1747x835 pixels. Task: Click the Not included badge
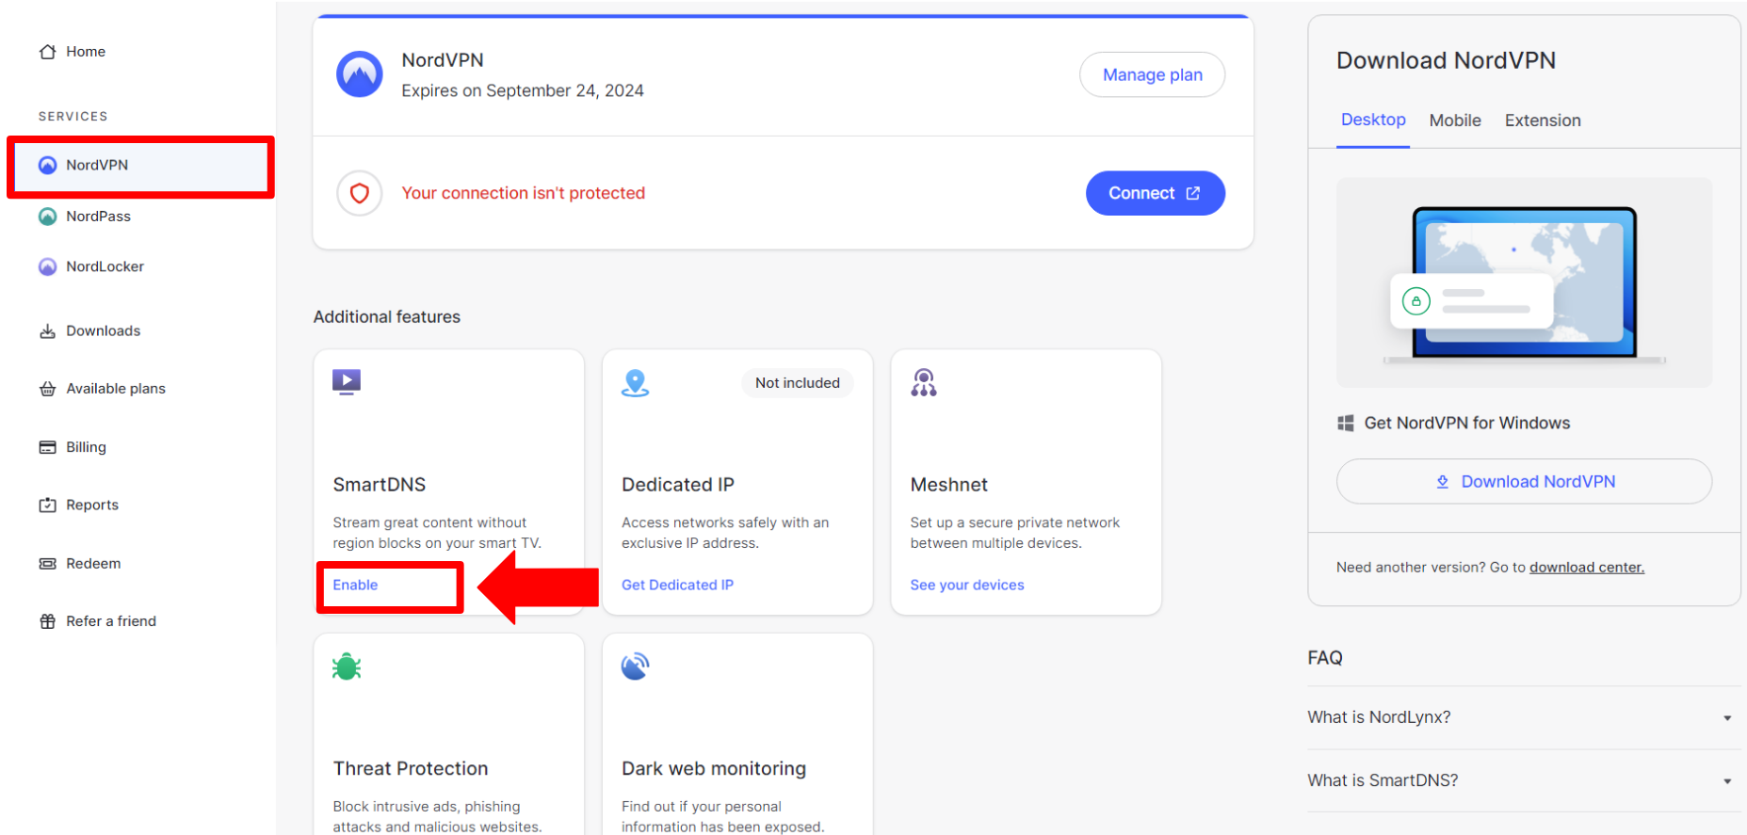pos(798,383)
